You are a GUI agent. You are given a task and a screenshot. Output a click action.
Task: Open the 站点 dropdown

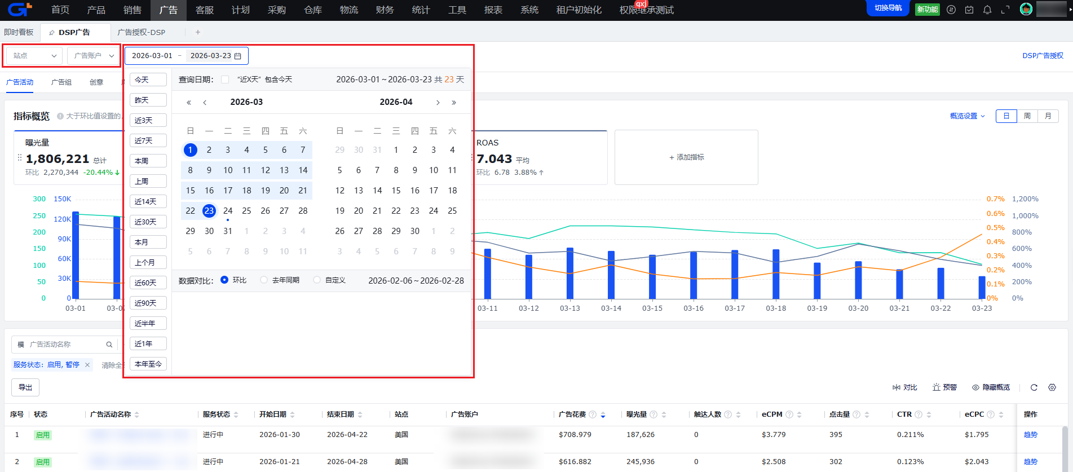(34, 56)
